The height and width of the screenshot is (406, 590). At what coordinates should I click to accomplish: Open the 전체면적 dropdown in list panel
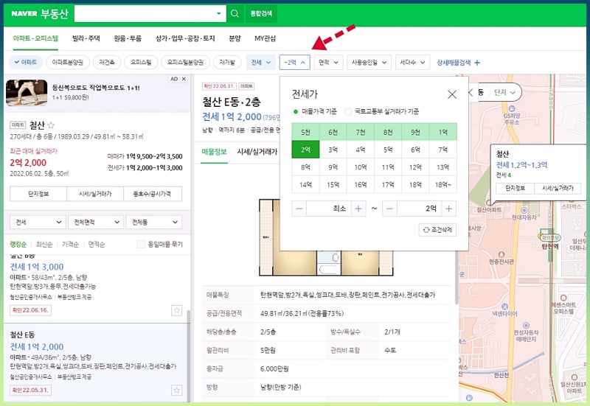pyautogui.click(x=96, y=223)
